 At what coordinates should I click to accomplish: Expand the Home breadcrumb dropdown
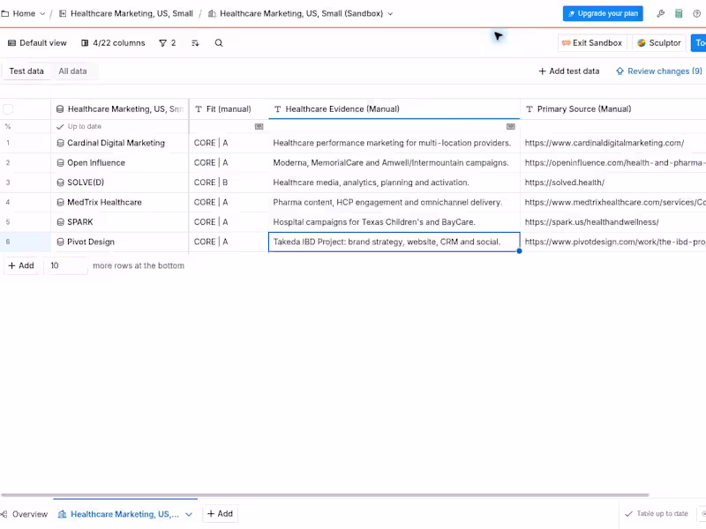click(x=42, y=14)
